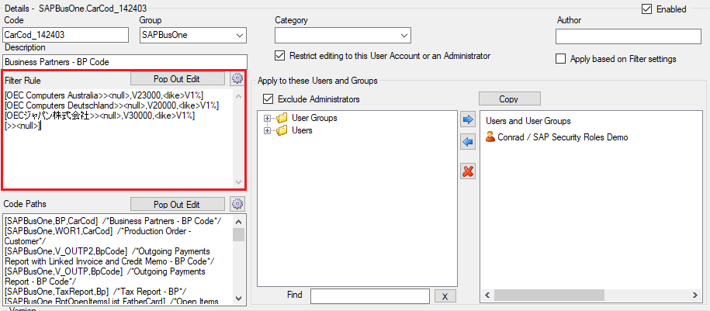The height and width of the screenshot is (311, 710).
Task: Click the gear icon beside Code Paths
Action: [x=237, y=204]
